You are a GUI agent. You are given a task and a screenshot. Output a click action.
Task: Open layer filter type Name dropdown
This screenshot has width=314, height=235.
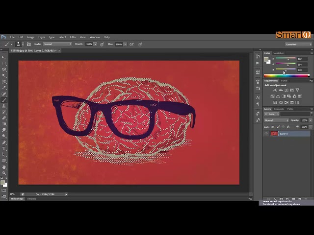(x=271, y=114)
